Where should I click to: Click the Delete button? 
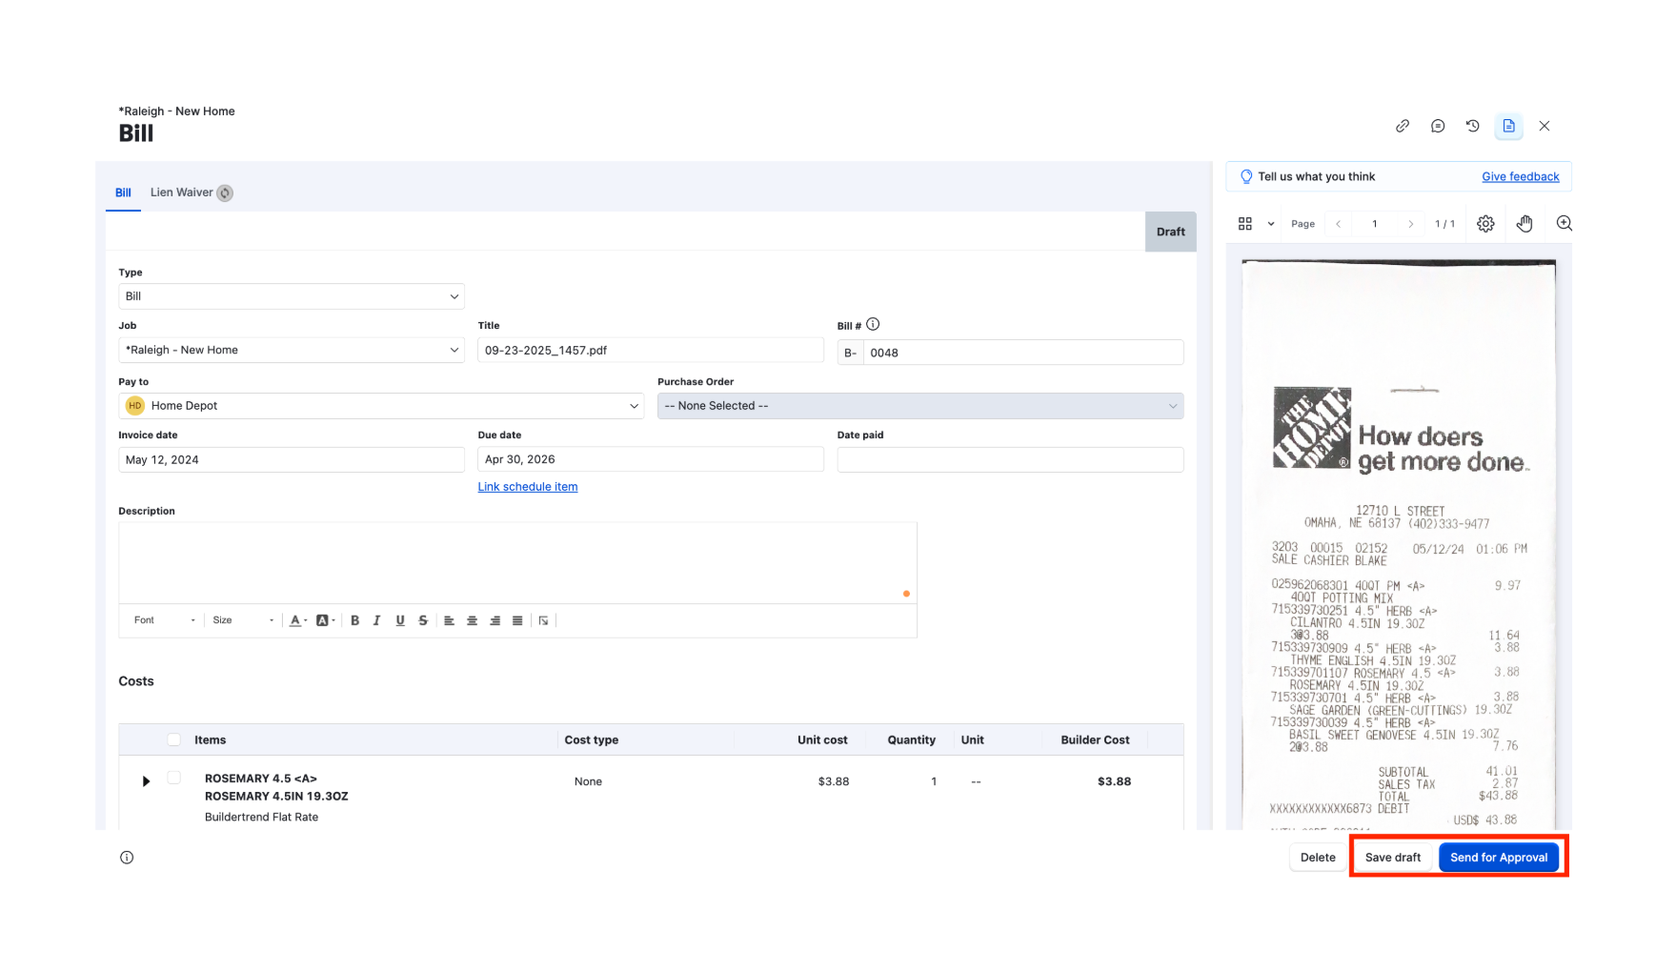pyautogui.click(x=1318, y=858)
